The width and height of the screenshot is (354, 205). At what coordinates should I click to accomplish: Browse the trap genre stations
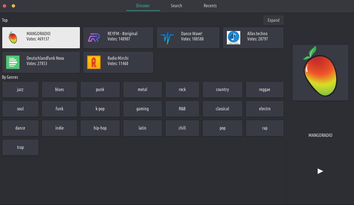tap(20, 147)
